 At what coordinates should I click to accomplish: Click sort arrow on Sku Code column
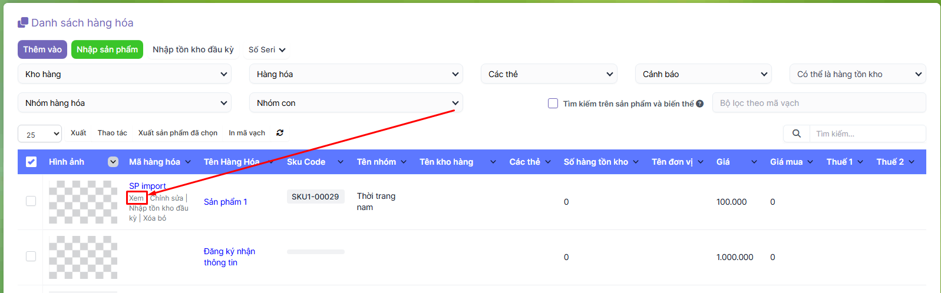click(340, 162)
